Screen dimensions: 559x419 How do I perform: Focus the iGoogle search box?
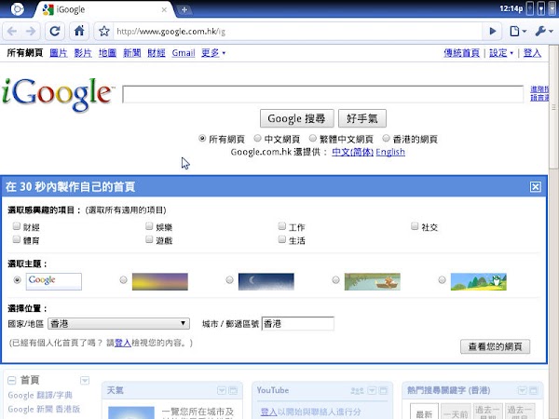tap(323, 94)
